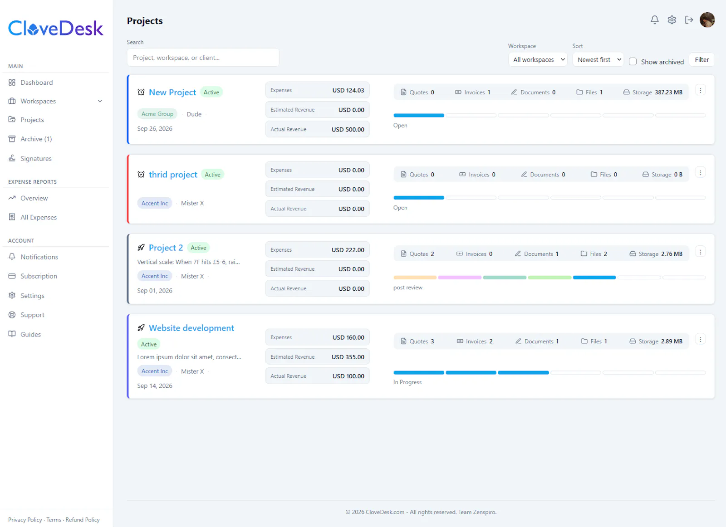Focus the project search input field

coord(203,58)
